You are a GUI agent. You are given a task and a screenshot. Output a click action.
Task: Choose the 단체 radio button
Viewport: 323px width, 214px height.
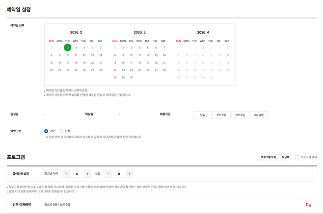click(61, 131)
